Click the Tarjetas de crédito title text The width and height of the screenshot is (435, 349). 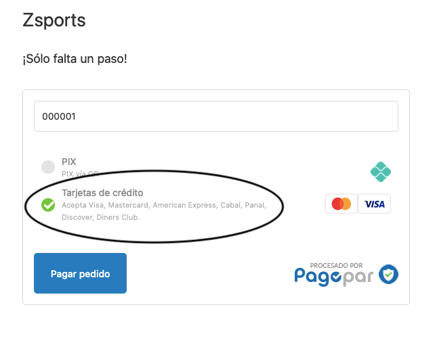[x=102, y=193]
